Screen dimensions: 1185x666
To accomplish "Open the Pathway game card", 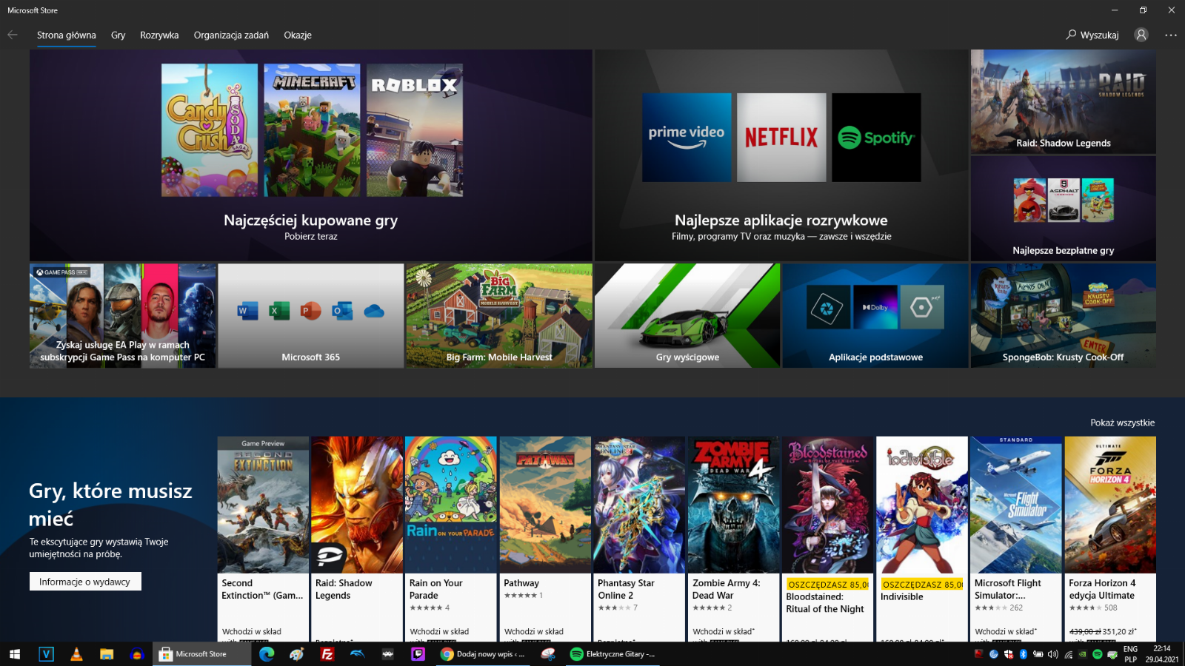I will [x=545, y=539].
